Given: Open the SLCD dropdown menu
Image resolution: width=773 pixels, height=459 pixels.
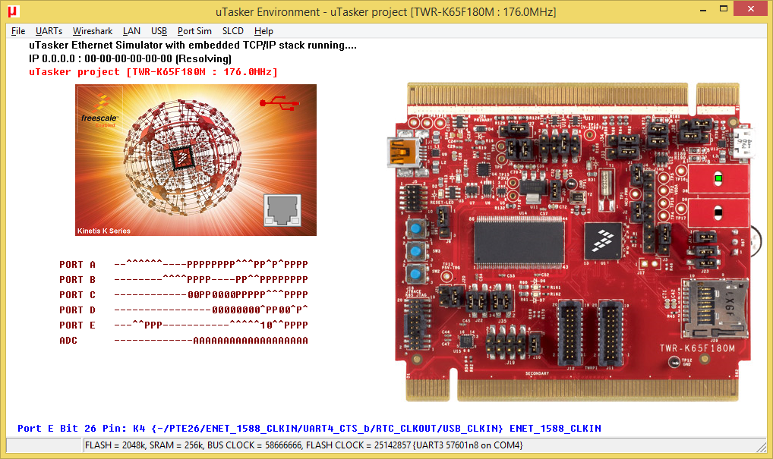Looking at the screenshot, I should (x=232, y=31).
